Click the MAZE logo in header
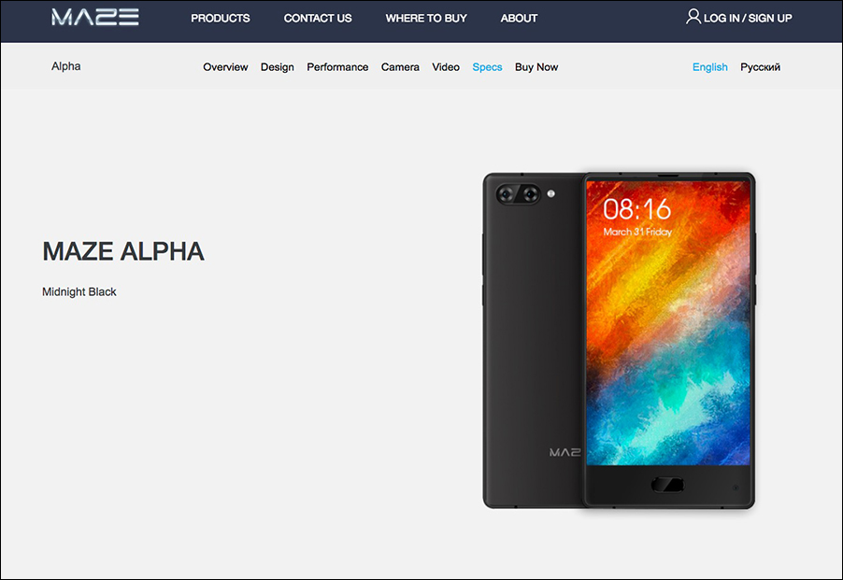The image size is (843, 580). tap(95, 17)
